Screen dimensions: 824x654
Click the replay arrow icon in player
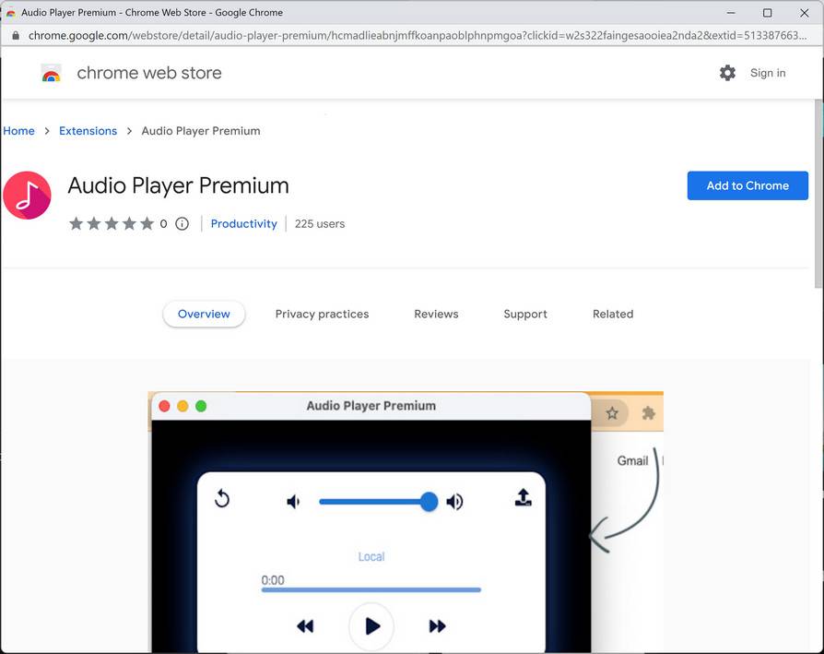pos(222,498)
